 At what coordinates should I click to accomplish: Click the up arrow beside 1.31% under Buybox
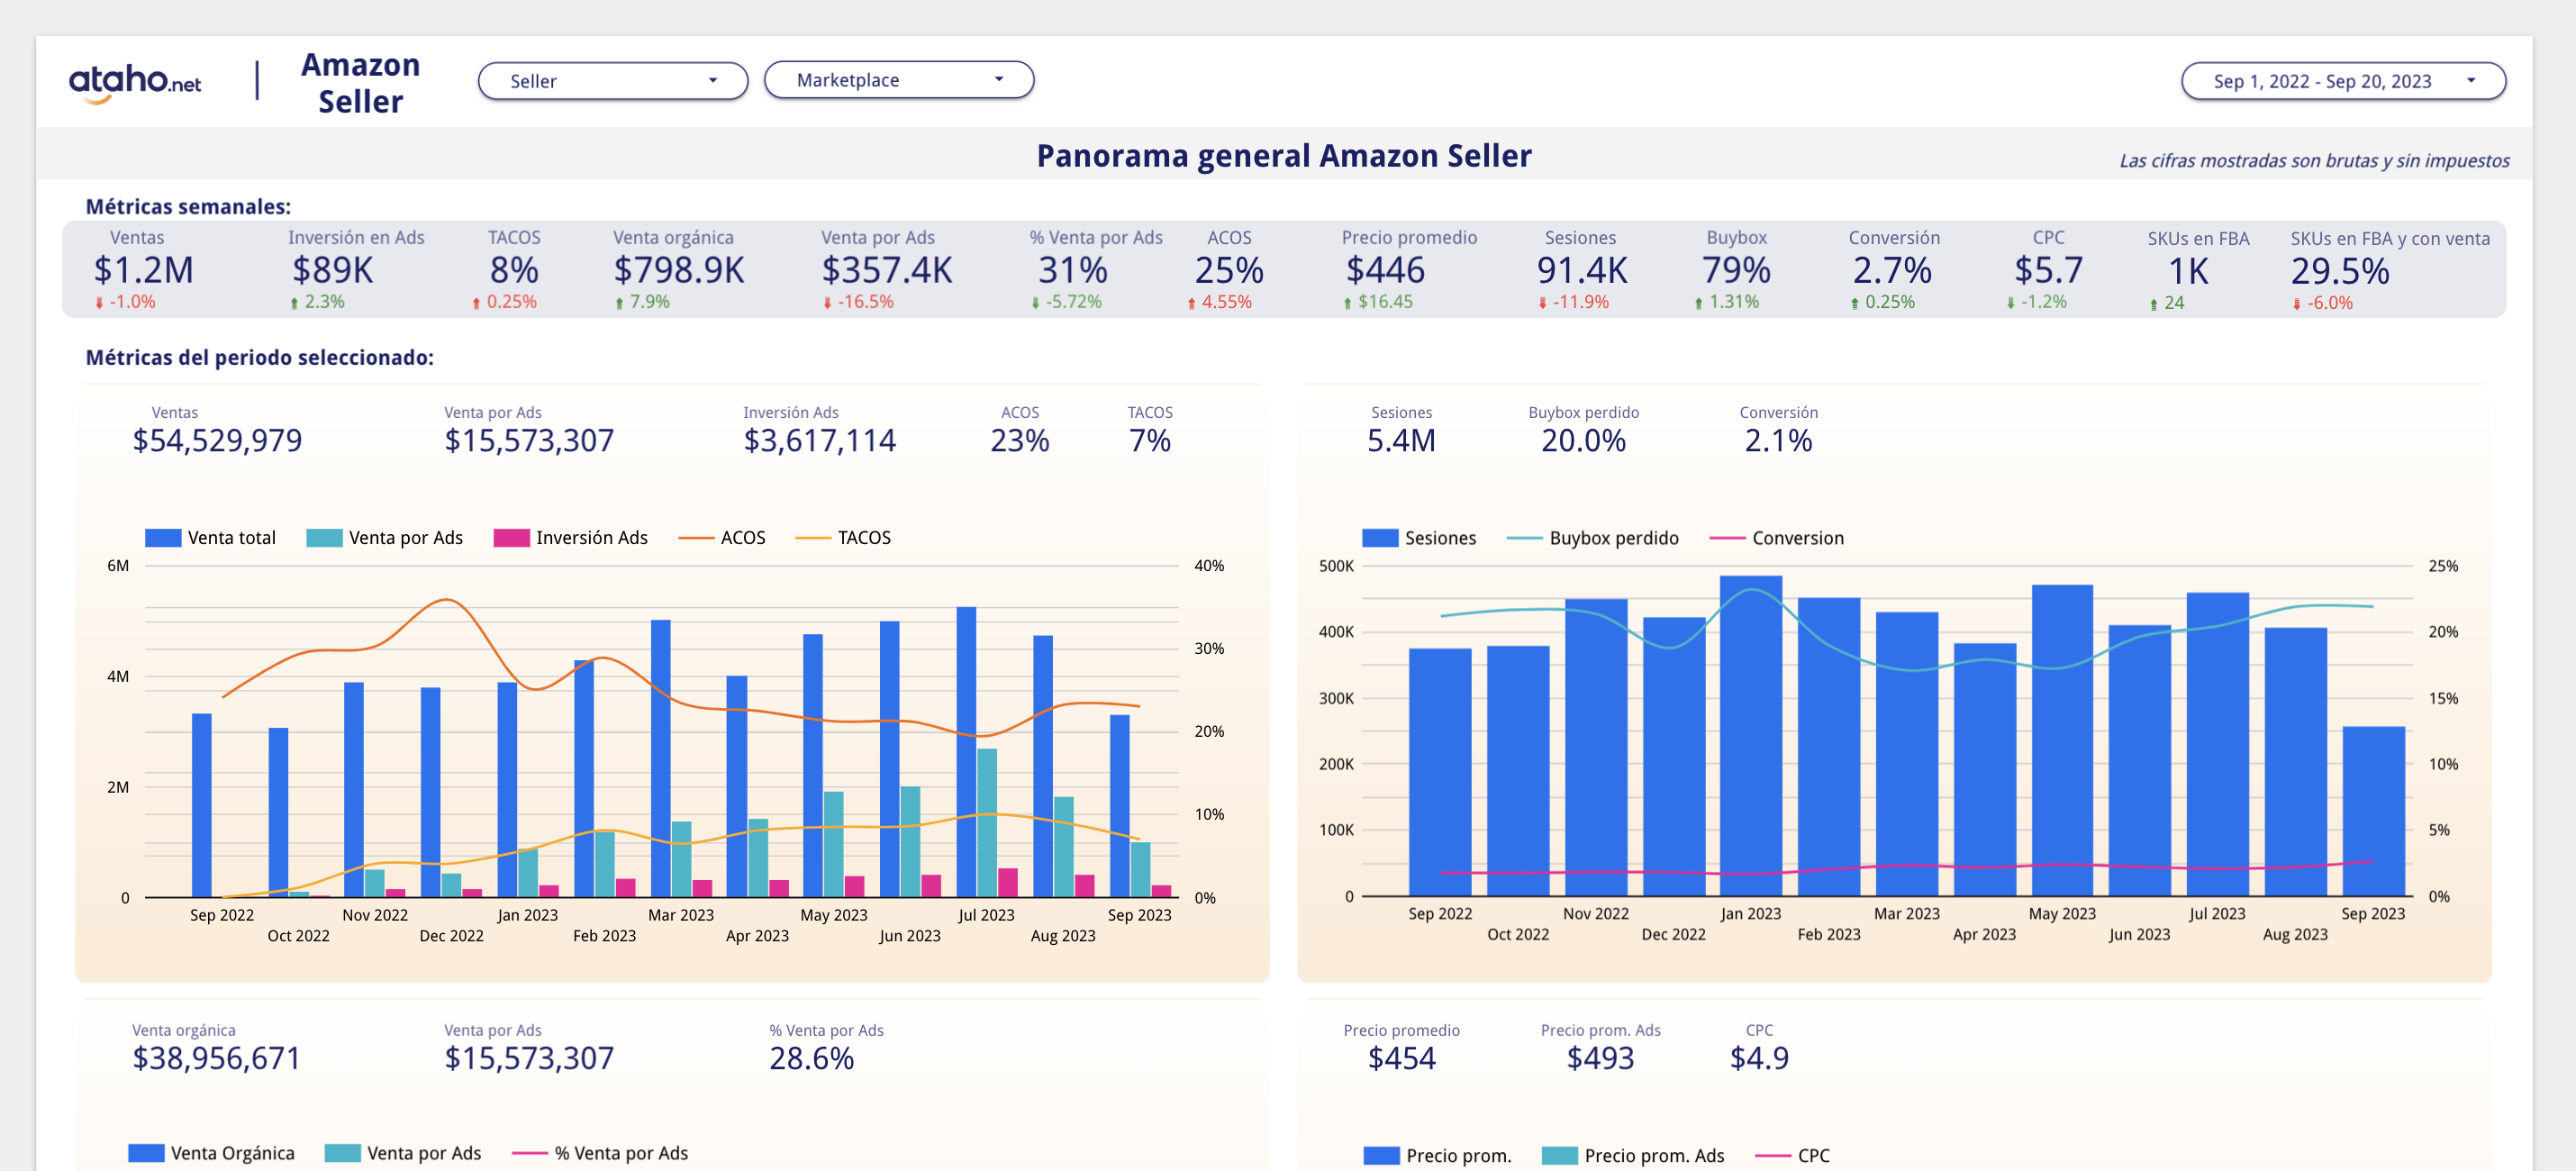coord(1698,302)
